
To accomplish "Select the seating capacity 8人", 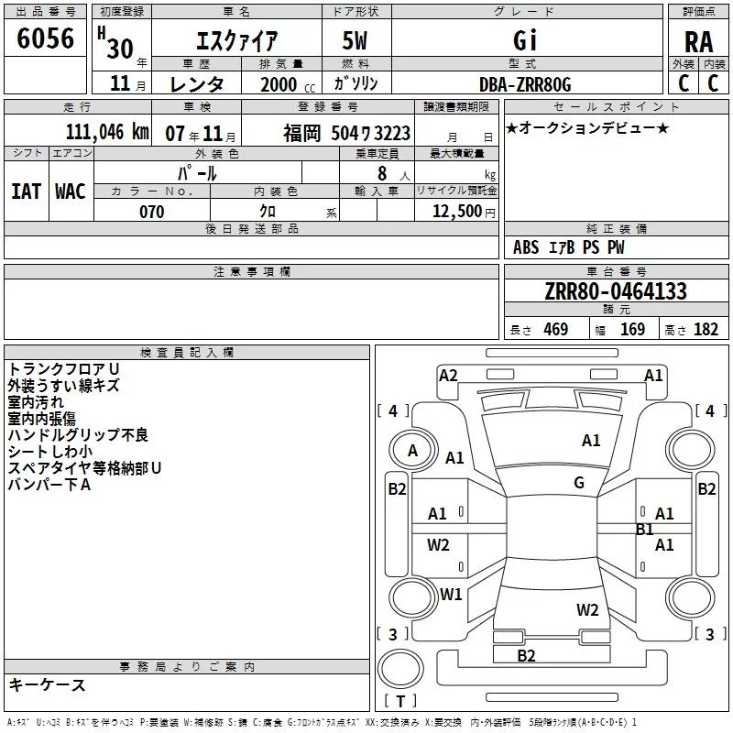I will (393, 174).
